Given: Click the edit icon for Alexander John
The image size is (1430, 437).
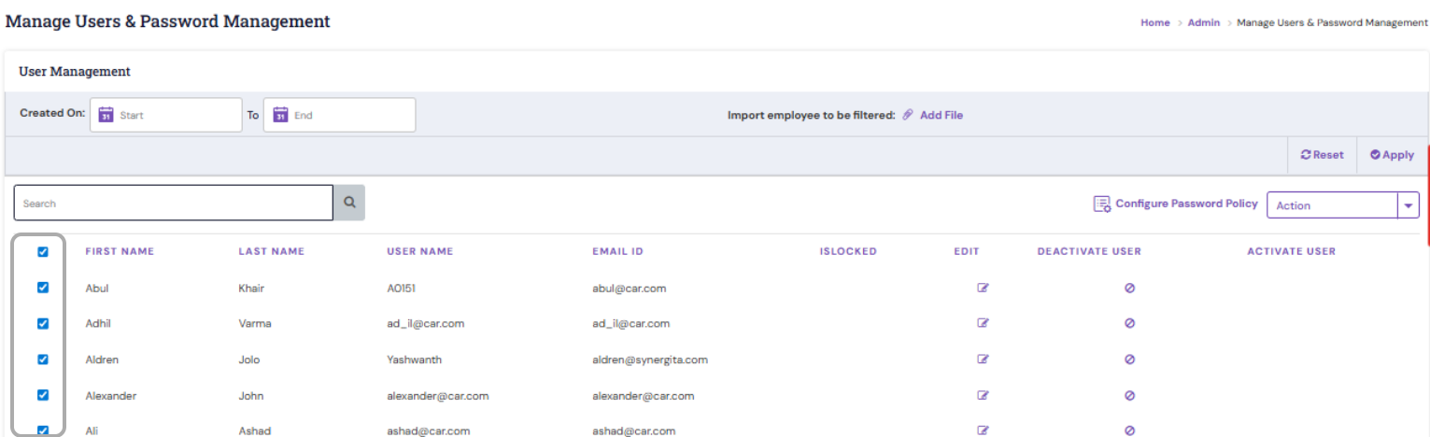Looking at the screenshot, I should [983, 395].
